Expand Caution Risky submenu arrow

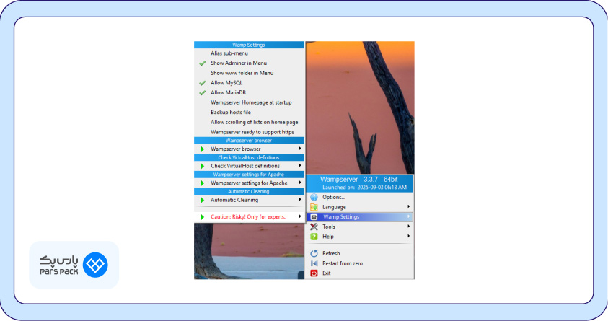click(300, 216)
